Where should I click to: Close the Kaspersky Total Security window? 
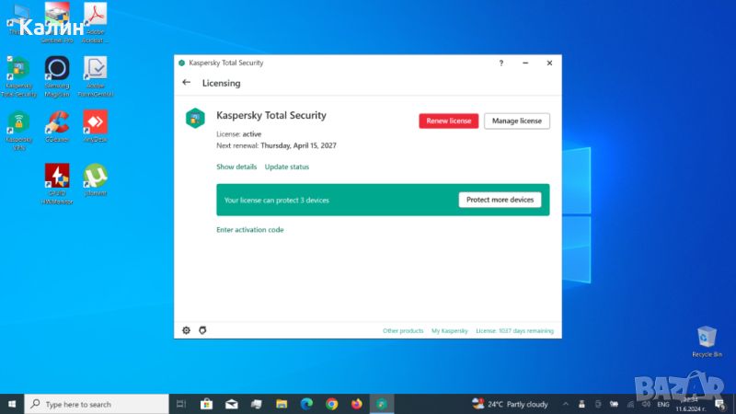point(549,63)
